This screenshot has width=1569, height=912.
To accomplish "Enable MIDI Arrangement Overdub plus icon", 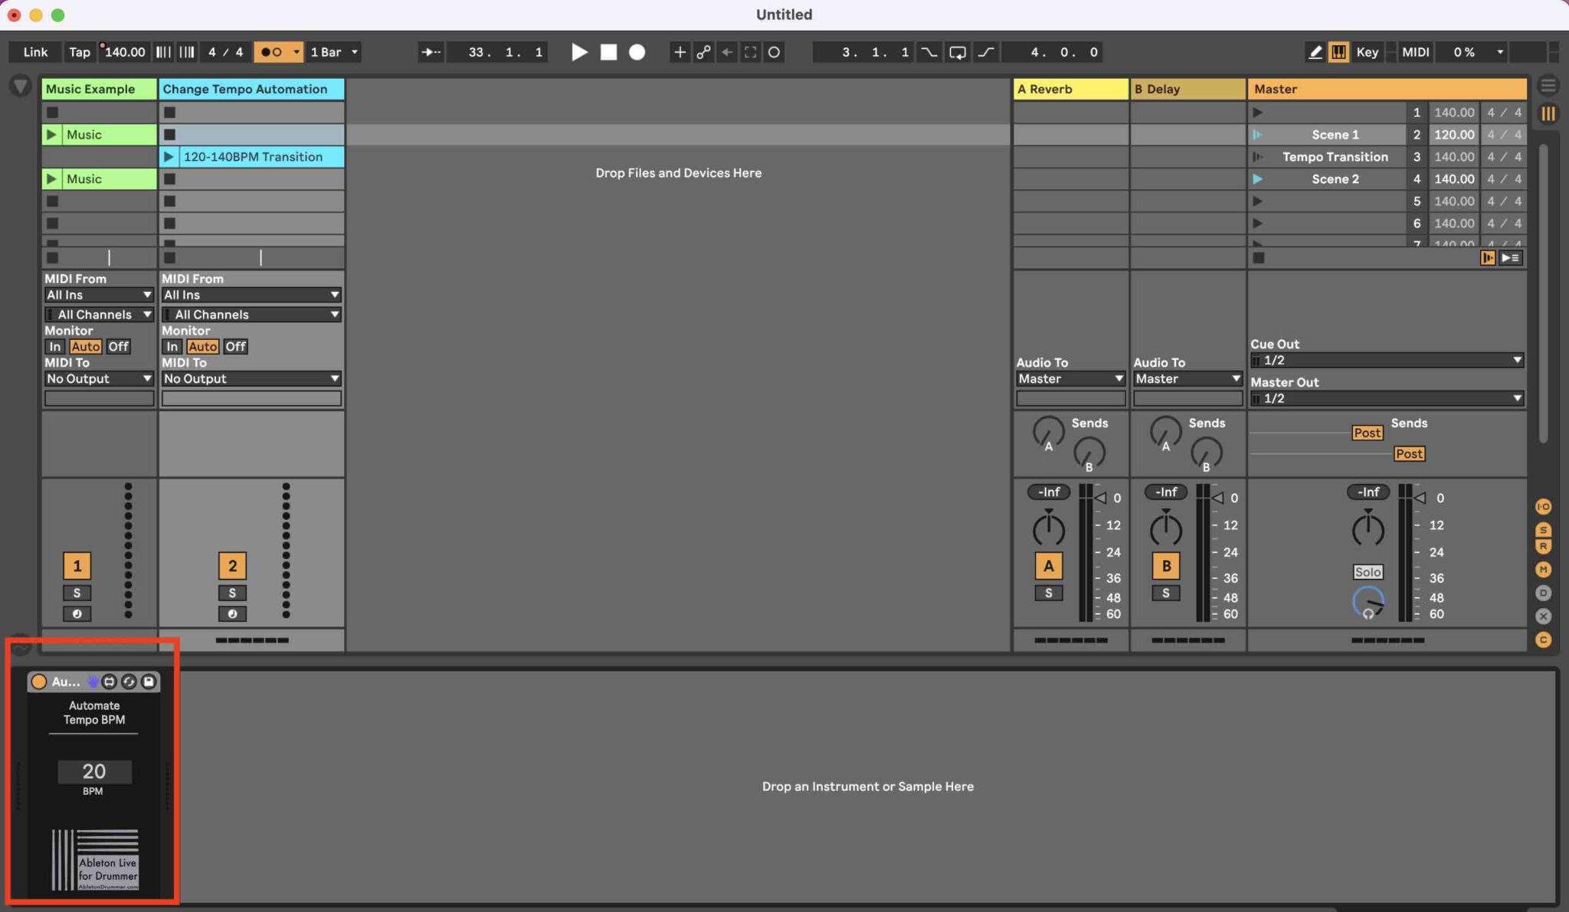I will click(x=679, y=52).
